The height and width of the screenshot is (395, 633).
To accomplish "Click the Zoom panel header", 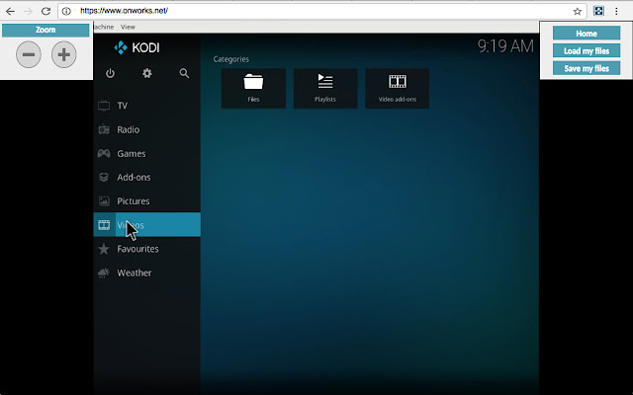I will point(45,31).
